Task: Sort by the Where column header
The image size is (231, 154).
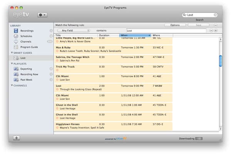Action: tap(162, 35)
